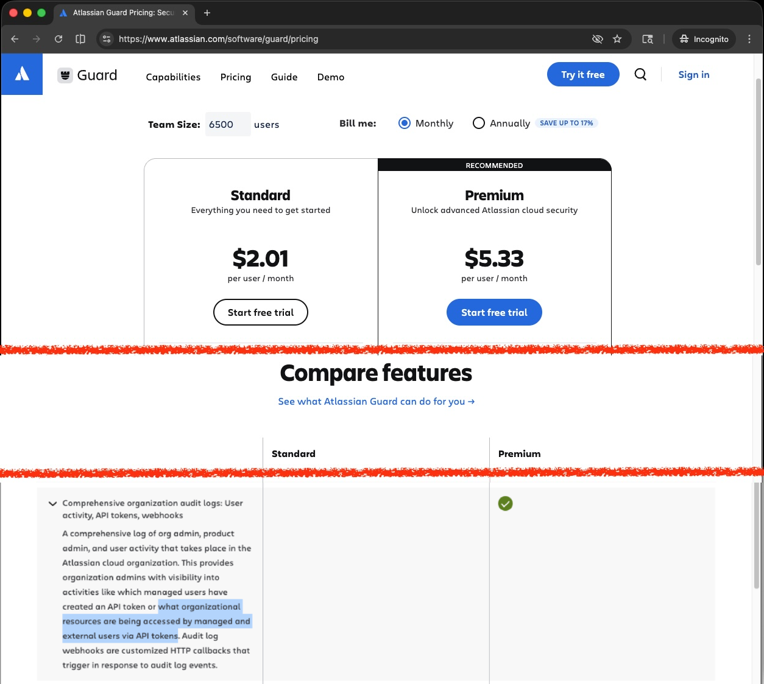The image size is (764, 684).
Task: Click the Try it free button
Action: [583, 74]
